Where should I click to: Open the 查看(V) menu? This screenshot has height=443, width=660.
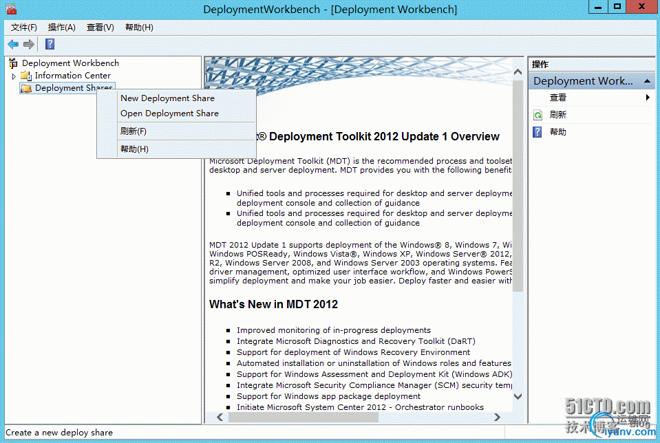[x=100, y=28]
